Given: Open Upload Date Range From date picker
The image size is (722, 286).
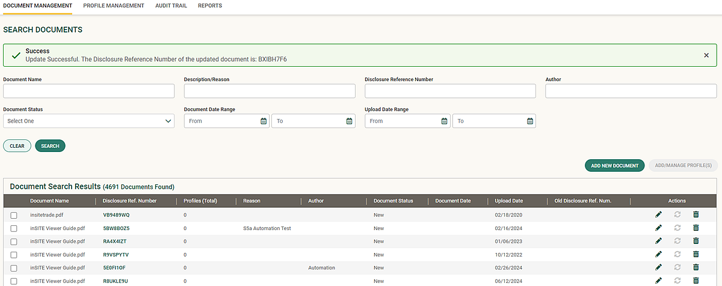Looking at the screenshot, I should (445, 121).
